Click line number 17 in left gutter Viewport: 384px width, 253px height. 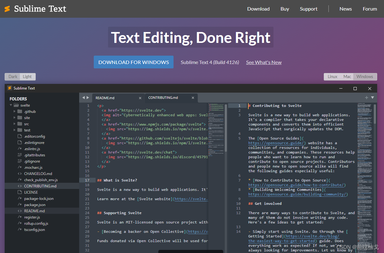(x=87, y=180)
